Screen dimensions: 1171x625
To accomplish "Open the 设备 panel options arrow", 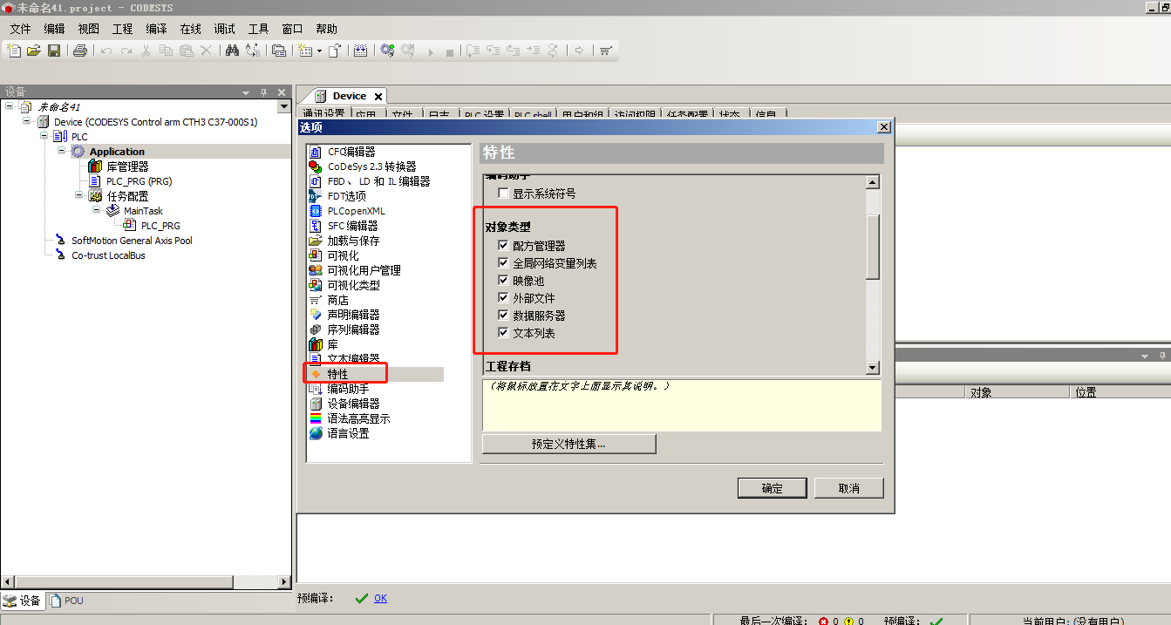I will [x=246, y=92].
